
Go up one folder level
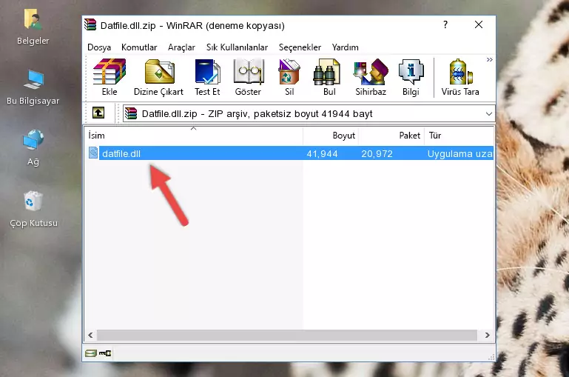tap(98, 113)
